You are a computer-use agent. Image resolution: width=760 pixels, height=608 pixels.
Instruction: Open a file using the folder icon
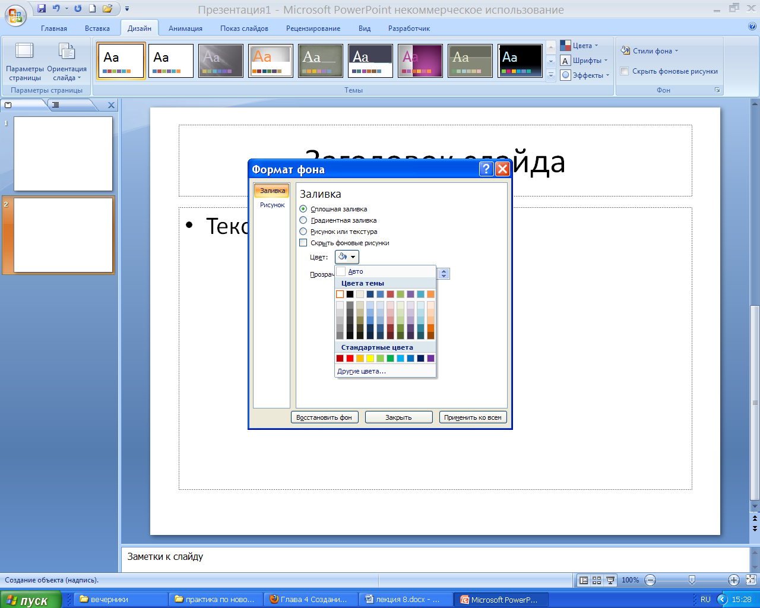pos(107,8)
